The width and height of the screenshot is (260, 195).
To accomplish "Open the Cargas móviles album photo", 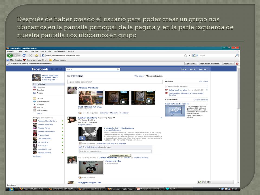I will click(91, 167).
